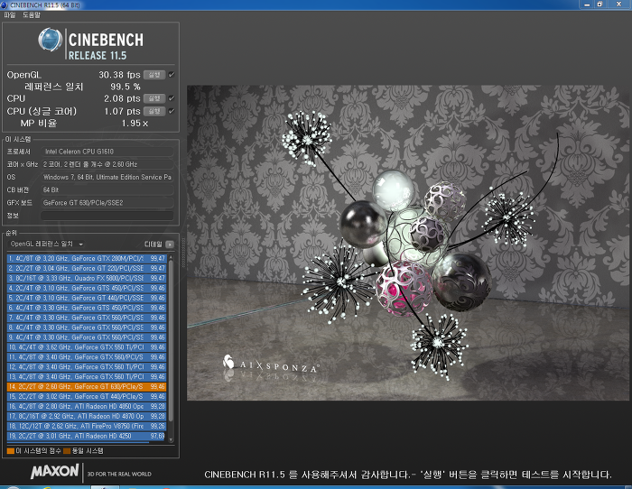Select ranking row 6 4C/4T GeForce GTS 450
Image resolution: width=632 pixels, height=489 pixels.
click(87, 308)
